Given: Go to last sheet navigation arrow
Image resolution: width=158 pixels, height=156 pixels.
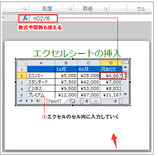Looking at the screenshot, I should [38, 101].
